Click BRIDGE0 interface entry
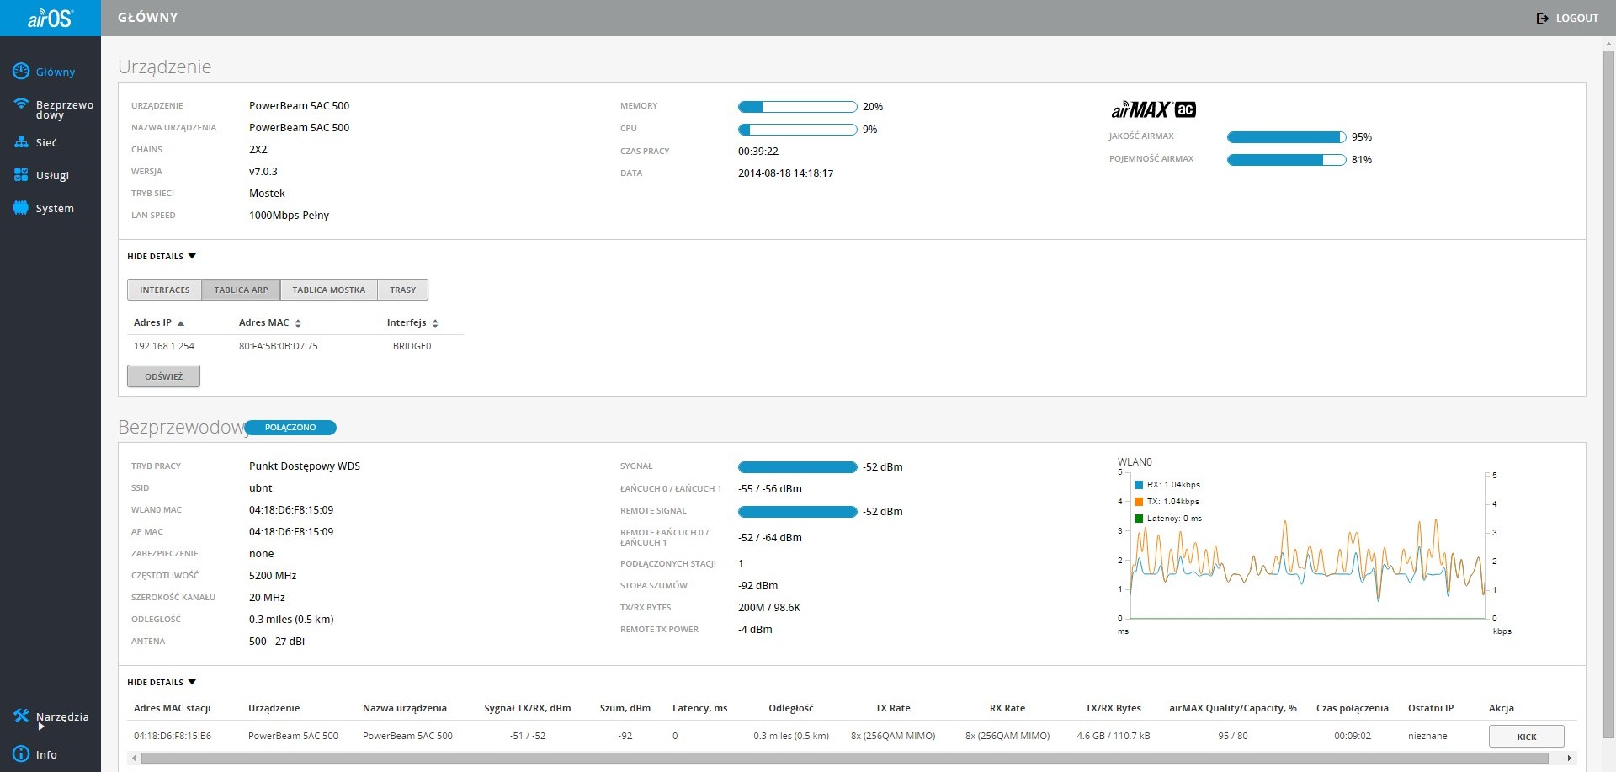 [x=412, y=346]
